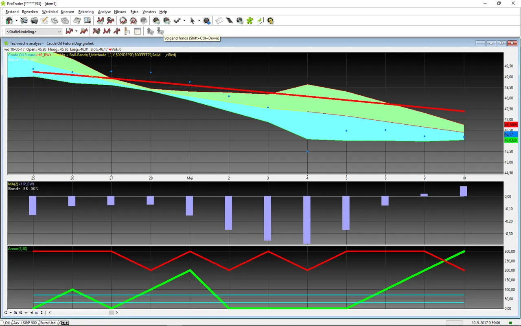Expand the arrow beside the save layout icon

pyautogui.click(x=76, y=31)
